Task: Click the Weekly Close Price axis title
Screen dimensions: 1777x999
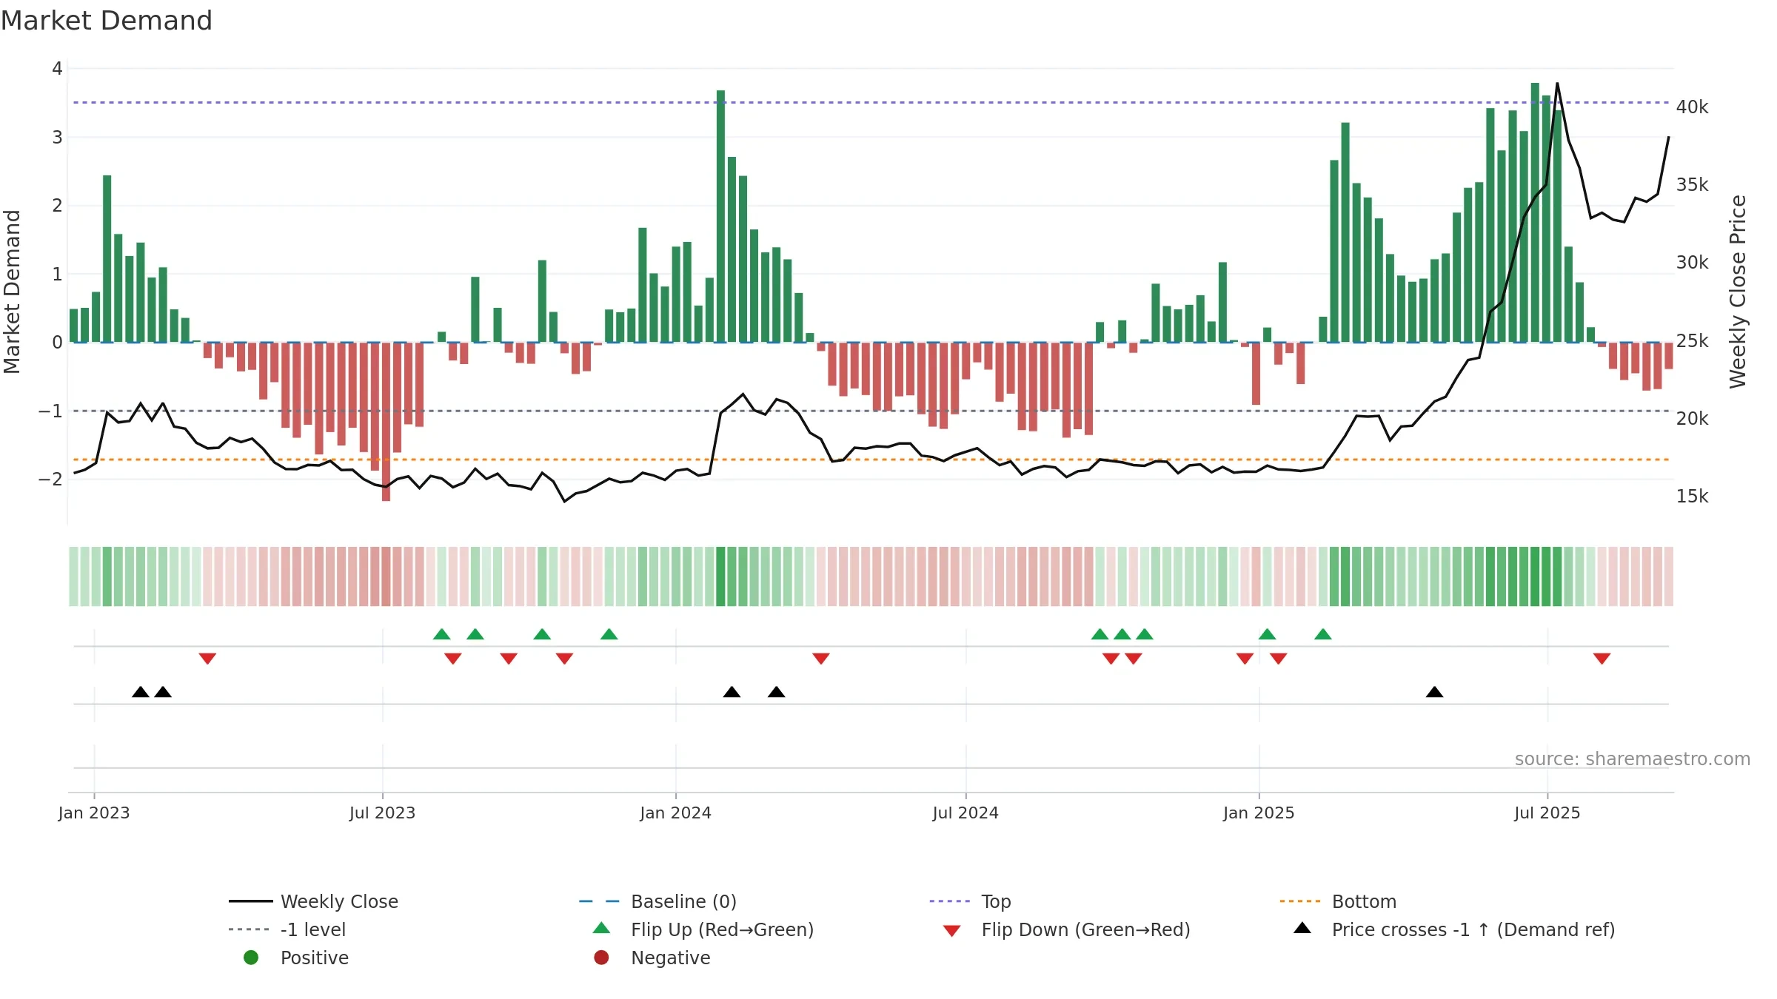Action: 1738,292
